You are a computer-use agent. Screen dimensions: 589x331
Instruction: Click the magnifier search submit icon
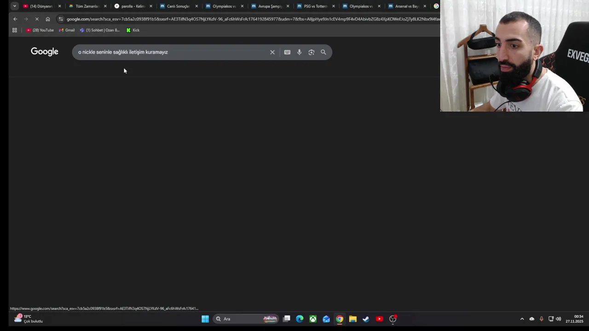(x=323, y=52)
